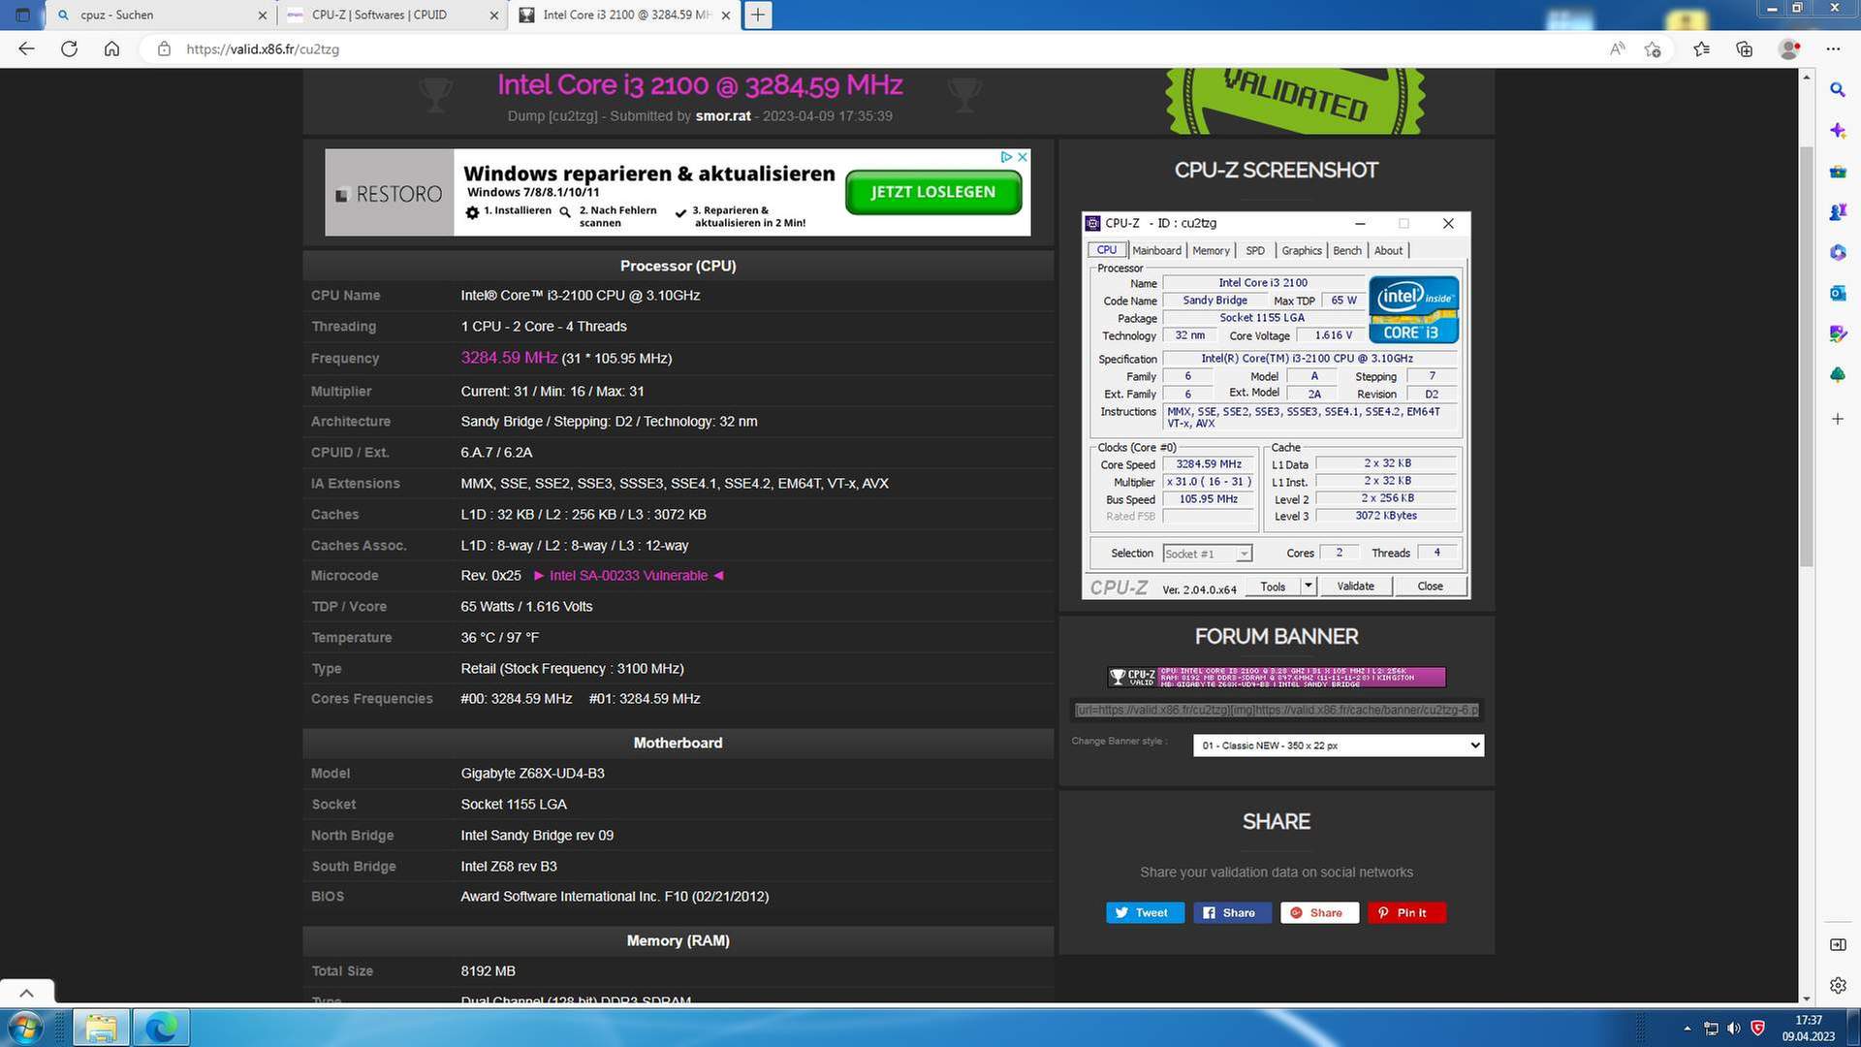
Task: Open Outlook icon in sidebar
Action: [x=1837, y=293]
